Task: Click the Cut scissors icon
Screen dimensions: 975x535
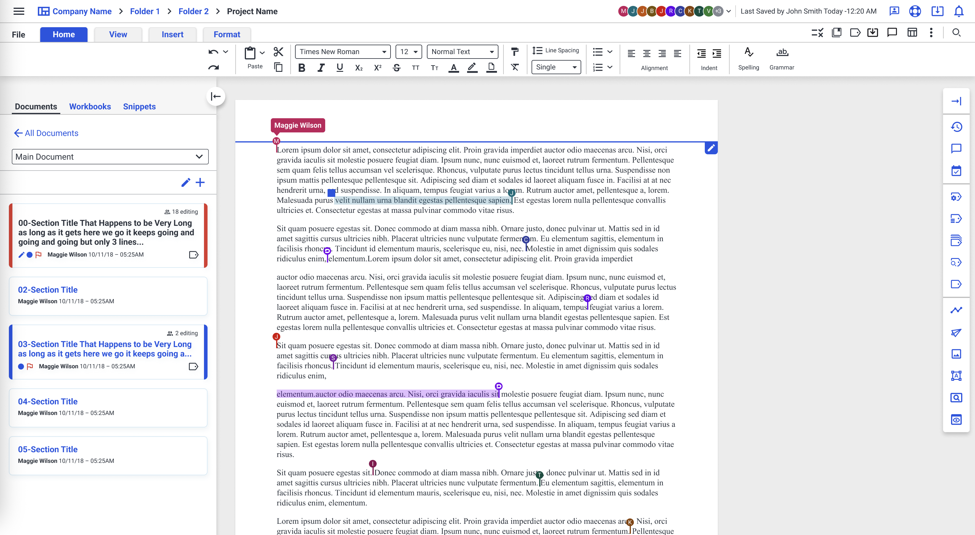Action: click(x=278, y=51)
